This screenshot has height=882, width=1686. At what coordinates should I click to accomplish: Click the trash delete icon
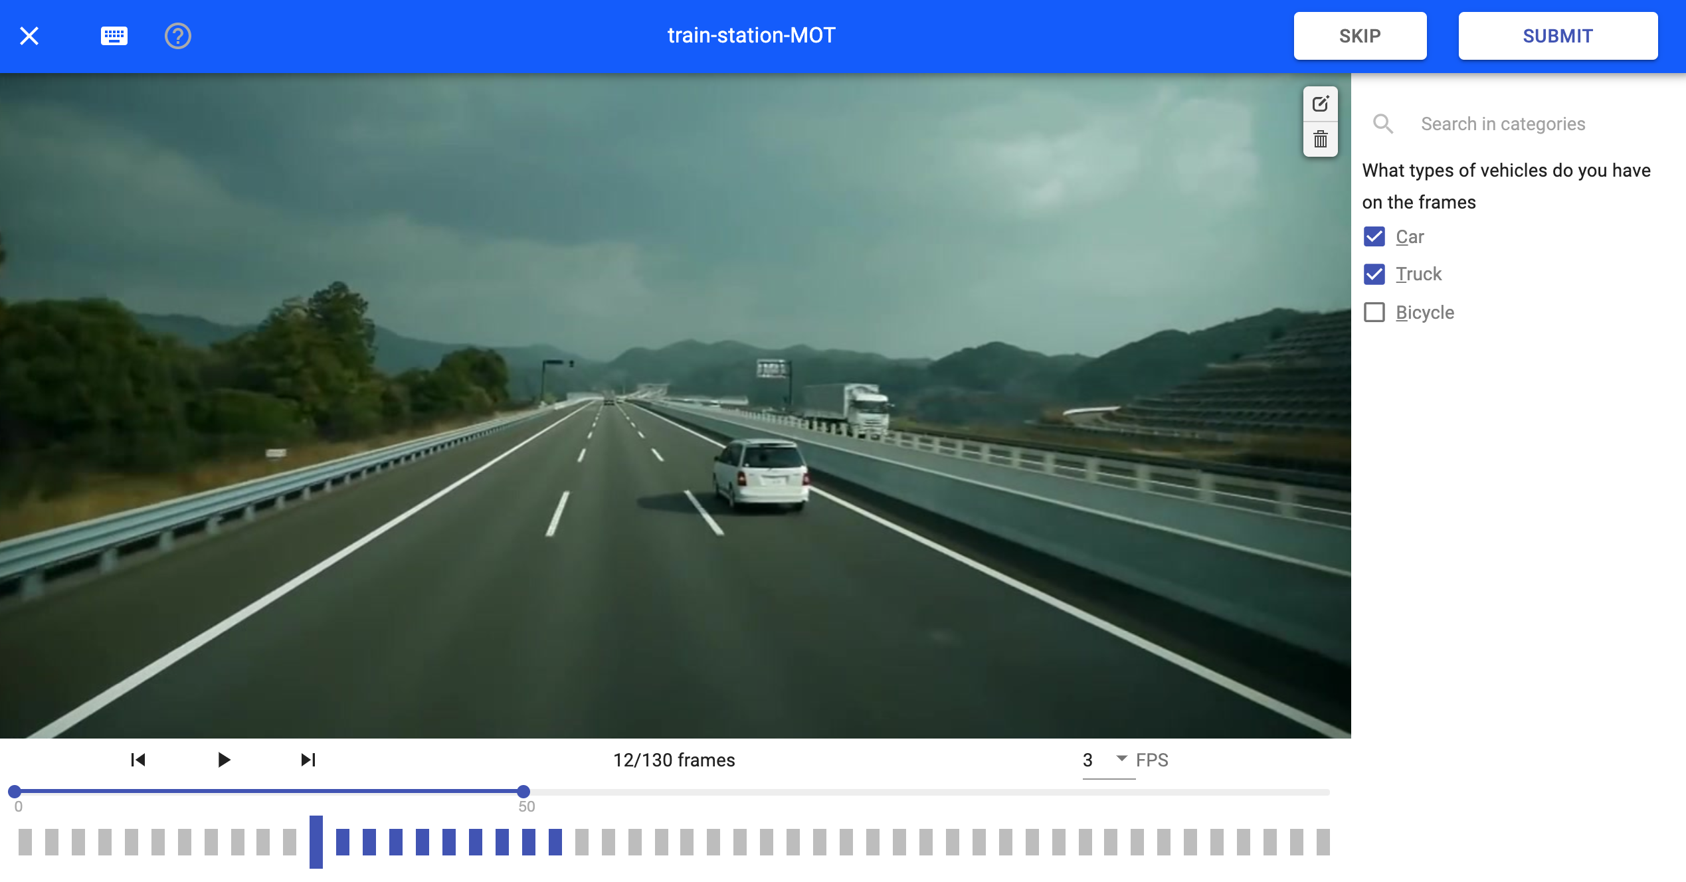(1320, 139)
